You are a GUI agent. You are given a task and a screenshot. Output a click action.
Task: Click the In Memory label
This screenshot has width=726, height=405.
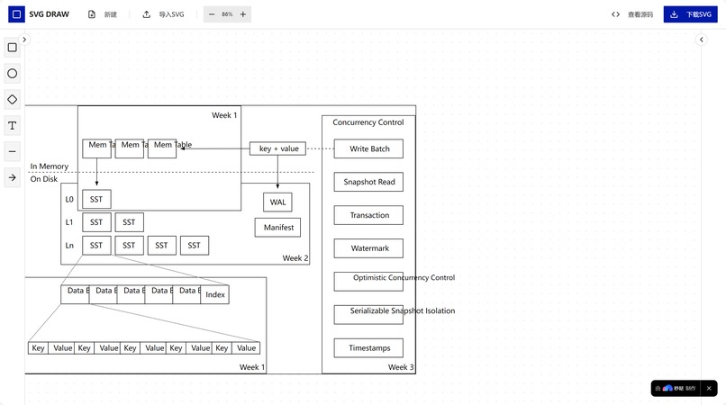pyautogui.click(x=50, y=166)
